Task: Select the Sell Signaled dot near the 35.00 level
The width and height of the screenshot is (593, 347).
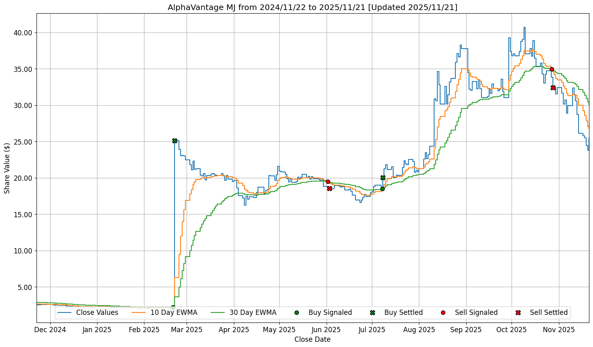Action: (x=552, y=69)
